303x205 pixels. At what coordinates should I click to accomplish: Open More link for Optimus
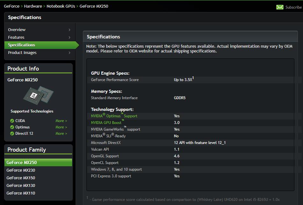coord(61,127)
